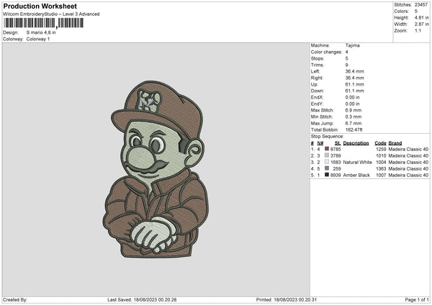Click the barcode under the worksheet title
The image size is (432, 305).
tap(43, 23)
